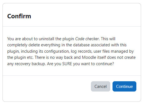Click the phrase recovery backup
Viewport: 143px width, 104px height.
click(30, 64)
